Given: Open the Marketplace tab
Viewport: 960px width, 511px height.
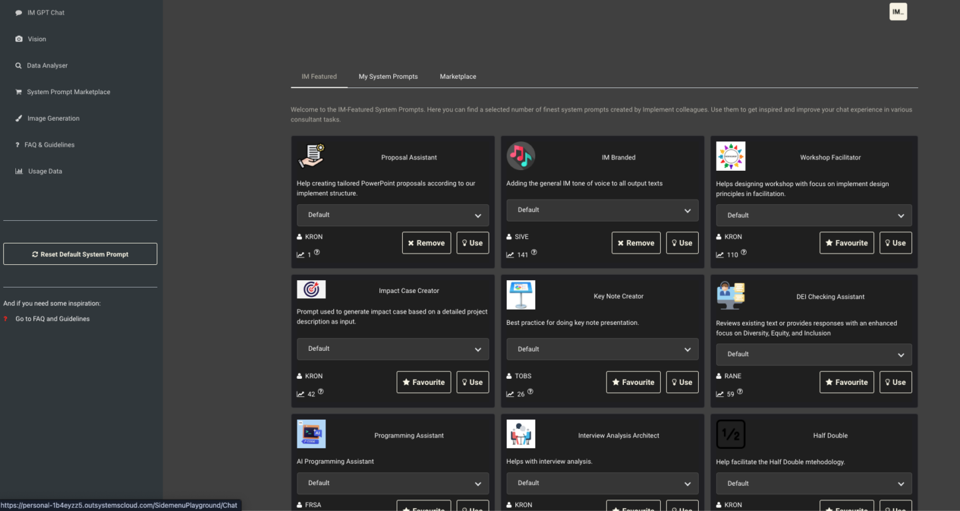Looking at the screenshot, I should [x=458, y=77].
